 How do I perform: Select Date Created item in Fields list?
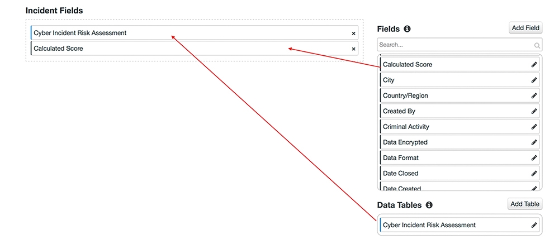[x=447, y=189]
